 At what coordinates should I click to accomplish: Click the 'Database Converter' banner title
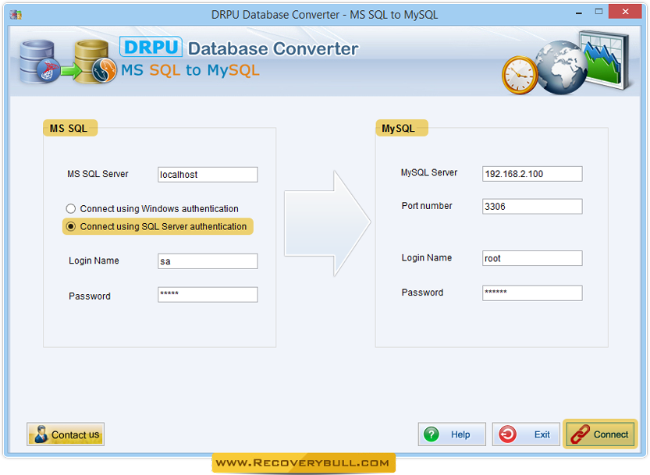point(273,48)
